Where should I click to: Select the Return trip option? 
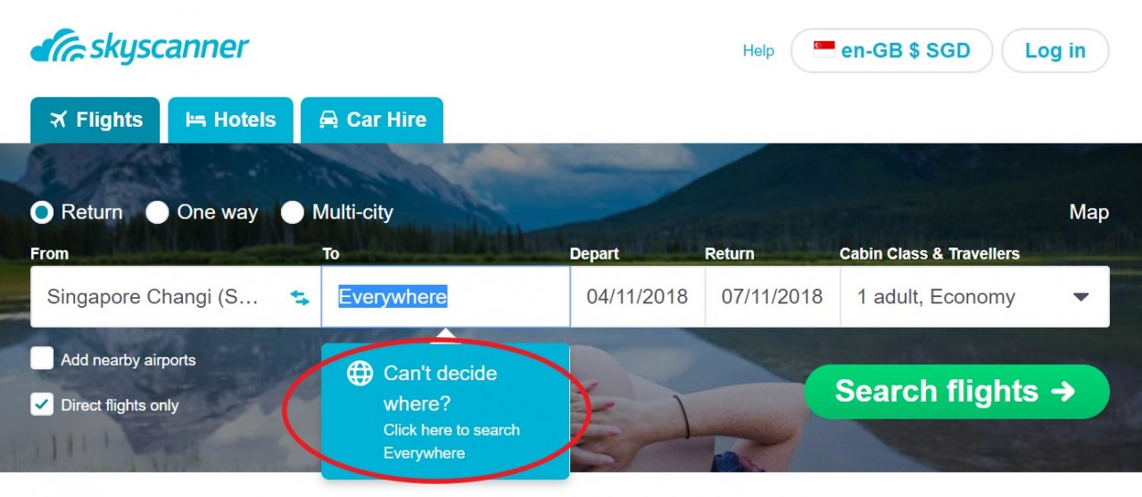click(x=41, y=212)
